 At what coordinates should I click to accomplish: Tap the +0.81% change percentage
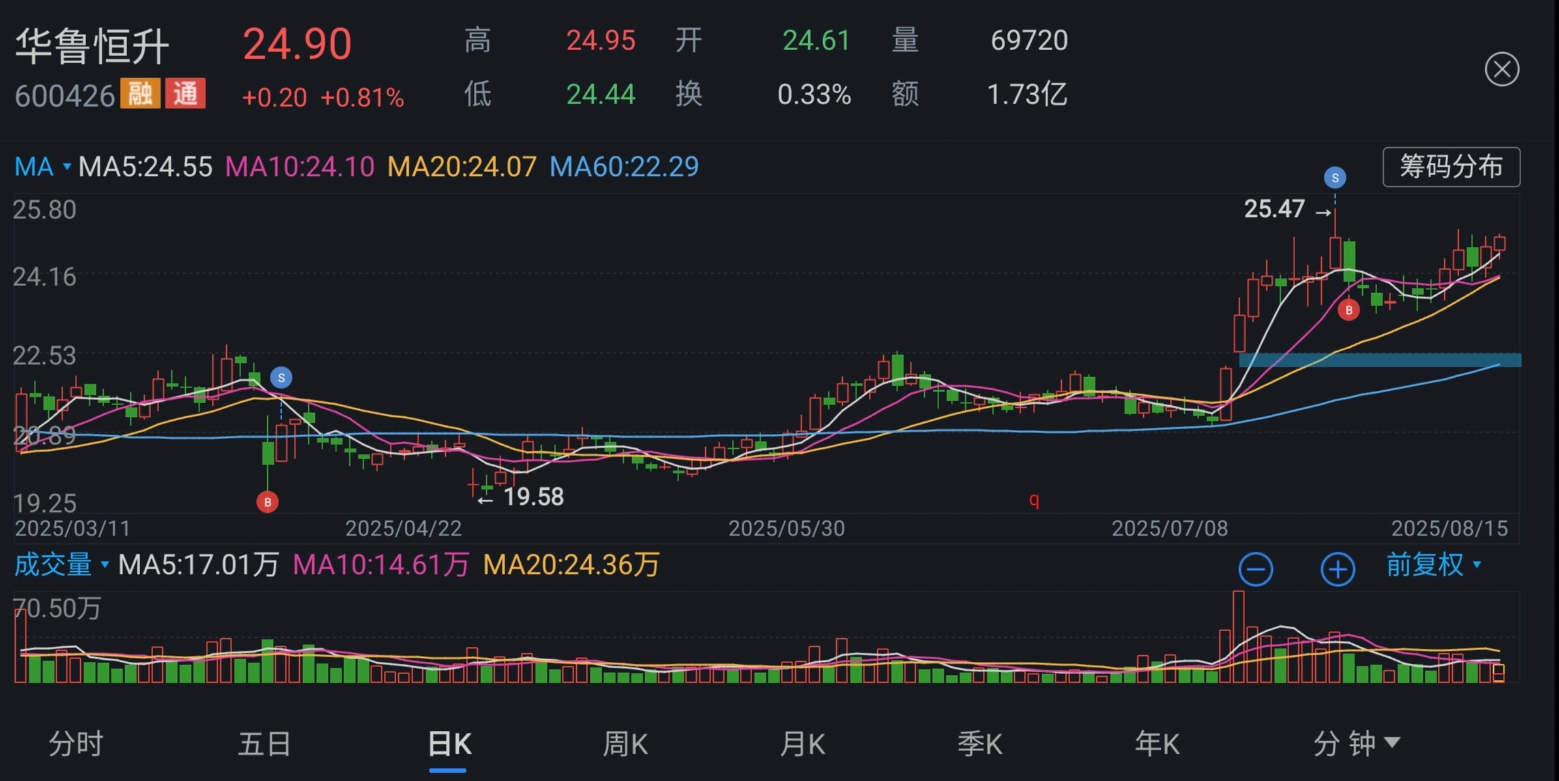[362, 98]
